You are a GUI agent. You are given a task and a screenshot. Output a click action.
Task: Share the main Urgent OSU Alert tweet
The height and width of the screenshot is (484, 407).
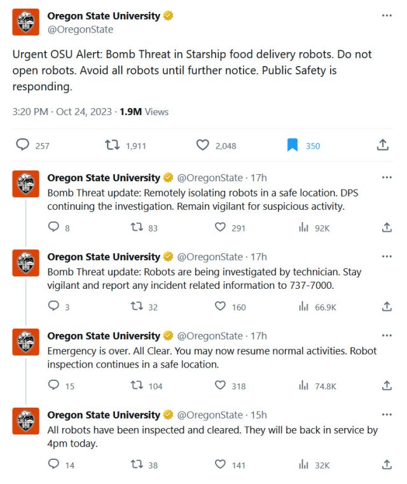pyautogui.click(x=383, y=144)
